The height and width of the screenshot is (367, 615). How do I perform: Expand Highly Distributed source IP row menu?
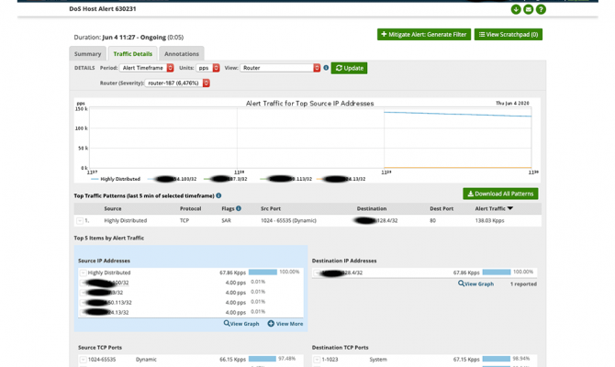point(84,272)
